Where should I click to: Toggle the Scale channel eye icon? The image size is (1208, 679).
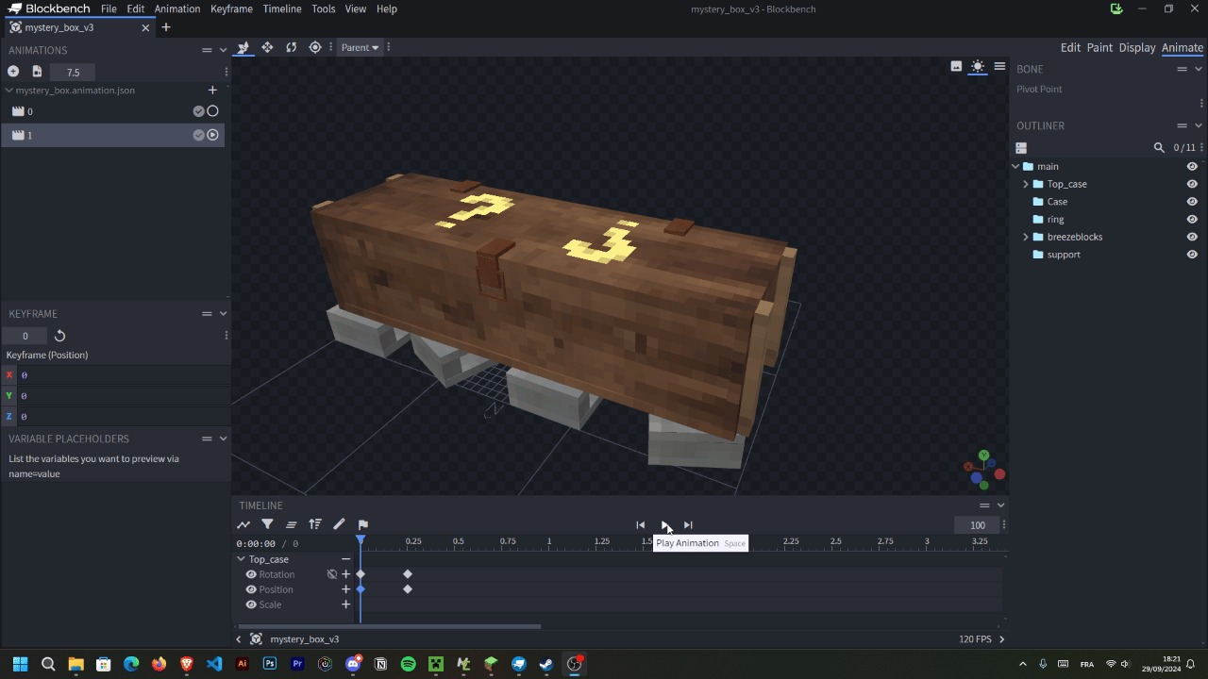251,604
